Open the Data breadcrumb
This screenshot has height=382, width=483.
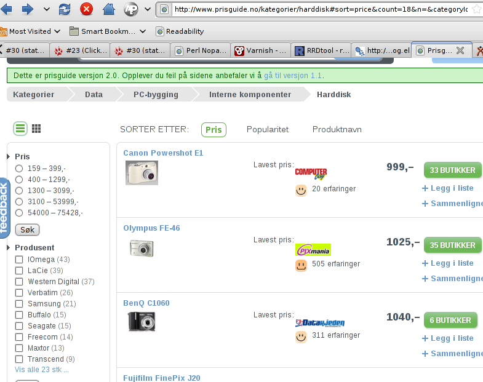[94, 95]
